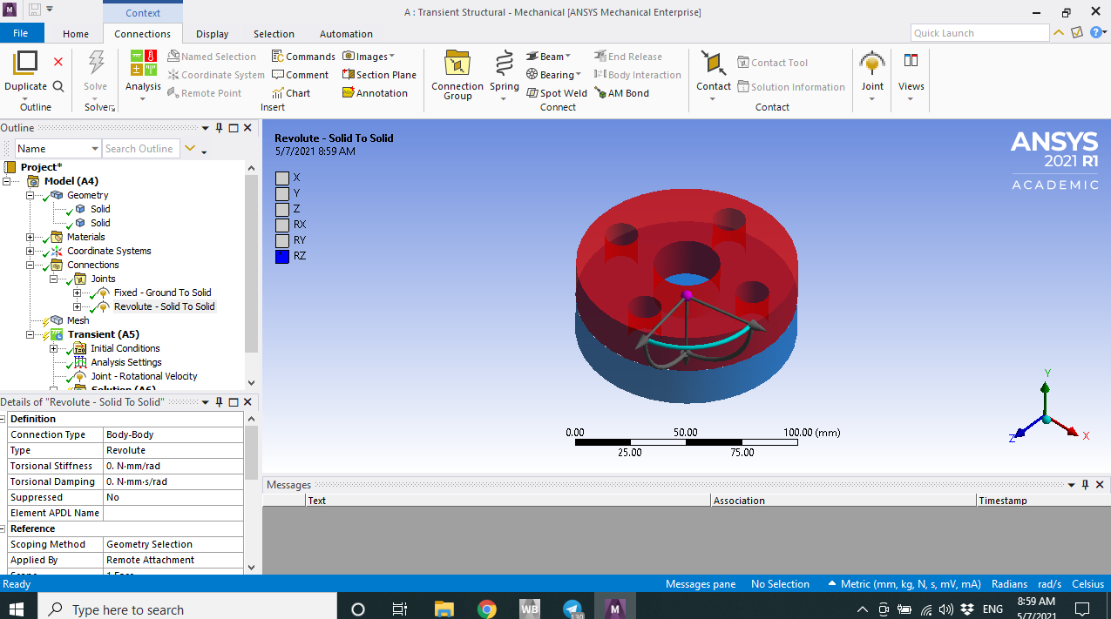The image size is (1111, 619).
Task: Click the magnifier Find icon beside Duplicate
Action: [58, 86]
